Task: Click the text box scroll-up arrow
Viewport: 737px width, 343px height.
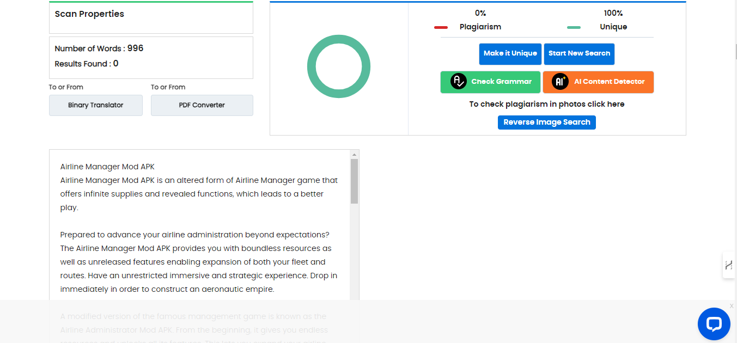Action: click(x=354, y=155)
